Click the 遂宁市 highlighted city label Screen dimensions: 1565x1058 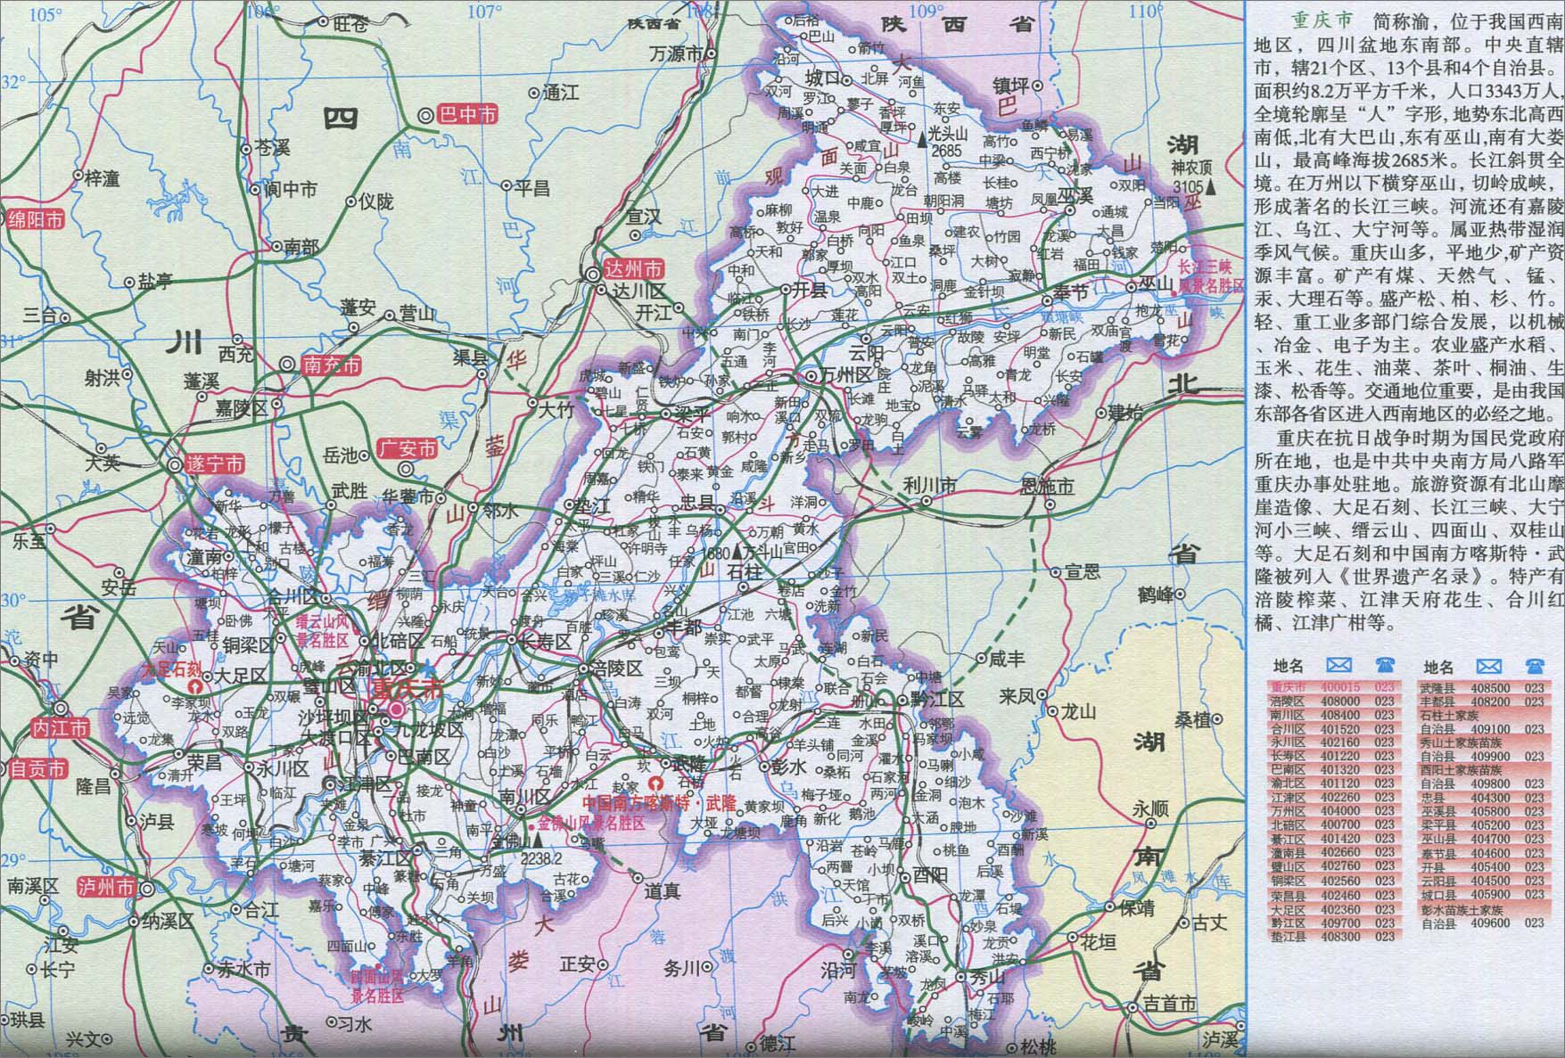[214, 464]
